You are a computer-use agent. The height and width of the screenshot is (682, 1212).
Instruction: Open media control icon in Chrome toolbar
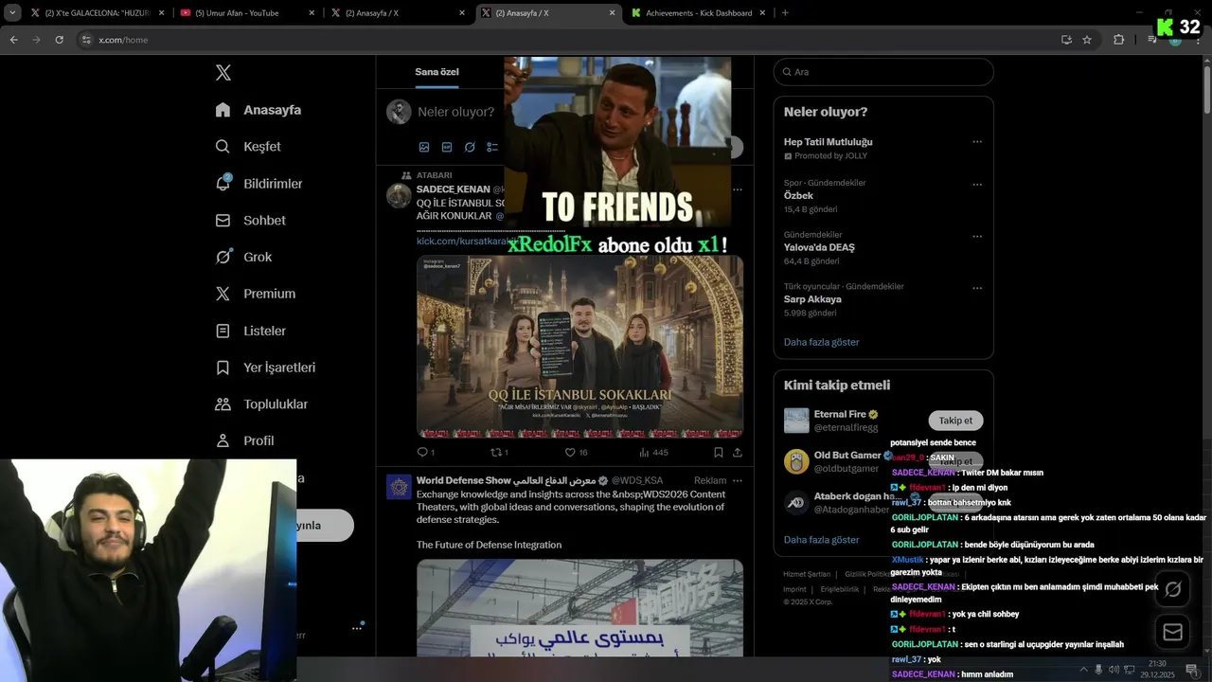[x=1151, y=40]
